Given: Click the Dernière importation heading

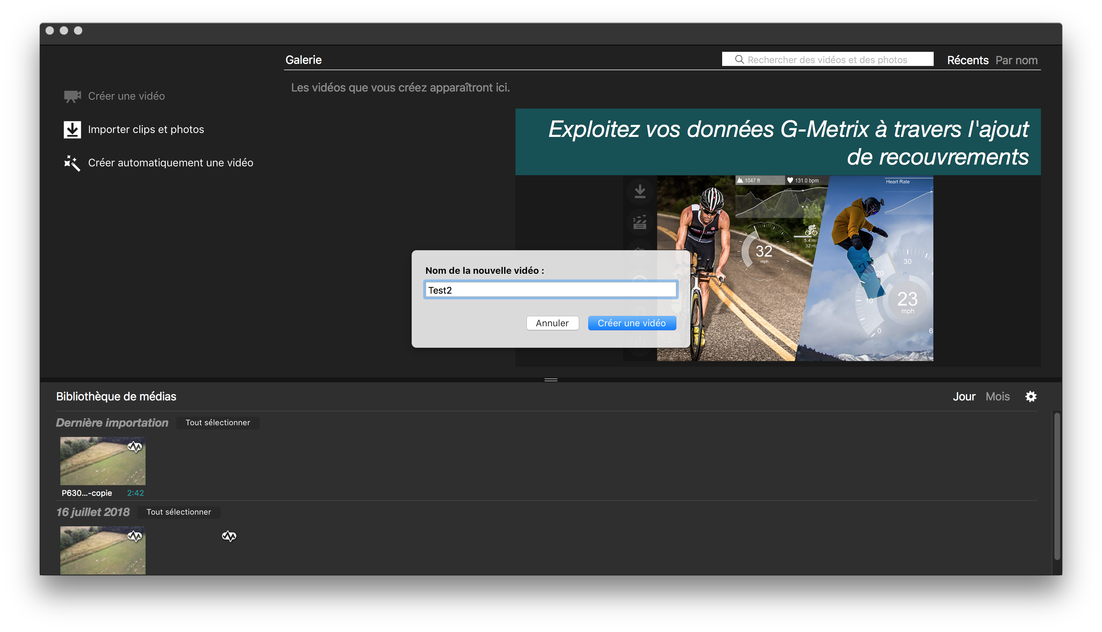Looking at the screenshot, I should [111, 423].
